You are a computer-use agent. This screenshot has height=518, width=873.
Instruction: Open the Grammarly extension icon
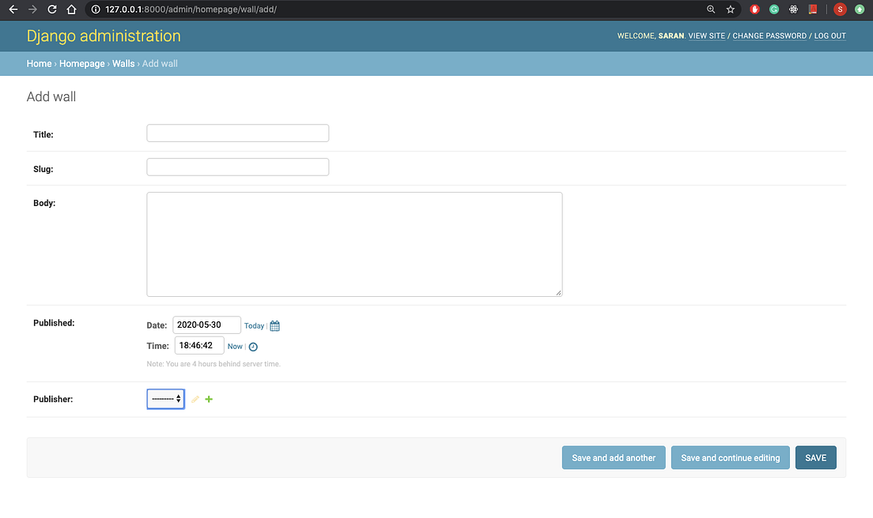pyautogui.click(x=773, y=9)
